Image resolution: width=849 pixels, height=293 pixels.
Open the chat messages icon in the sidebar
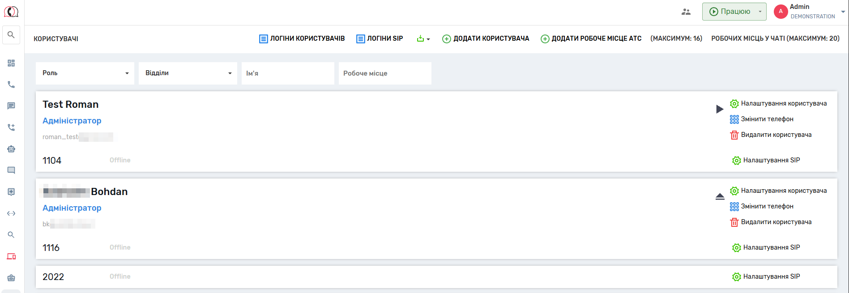[11, 106]
